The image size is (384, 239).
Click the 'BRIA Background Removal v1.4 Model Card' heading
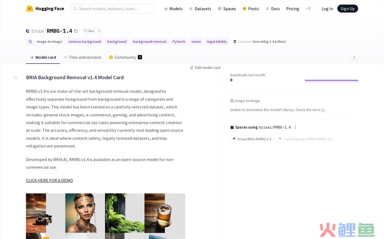[75, 77]
